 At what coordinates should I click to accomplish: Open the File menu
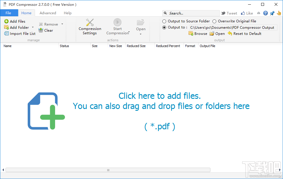[9, 13]
